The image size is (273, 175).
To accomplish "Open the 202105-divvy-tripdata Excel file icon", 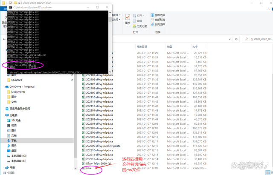I will pyautogui.click(x=83, y=75).
